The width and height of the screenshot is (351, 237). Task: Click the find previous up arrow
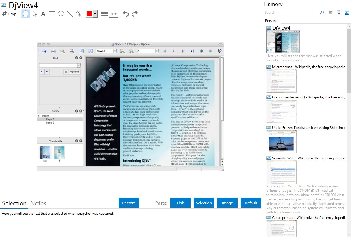pyautogui.click(x=42, y=72)
